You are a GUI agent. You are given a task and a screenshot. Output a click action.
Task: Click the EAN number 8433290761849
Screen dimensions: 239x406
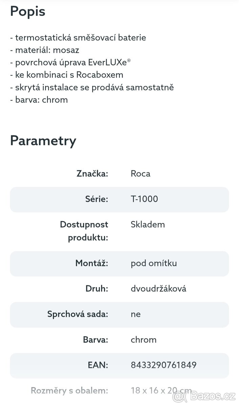[164, 365]
